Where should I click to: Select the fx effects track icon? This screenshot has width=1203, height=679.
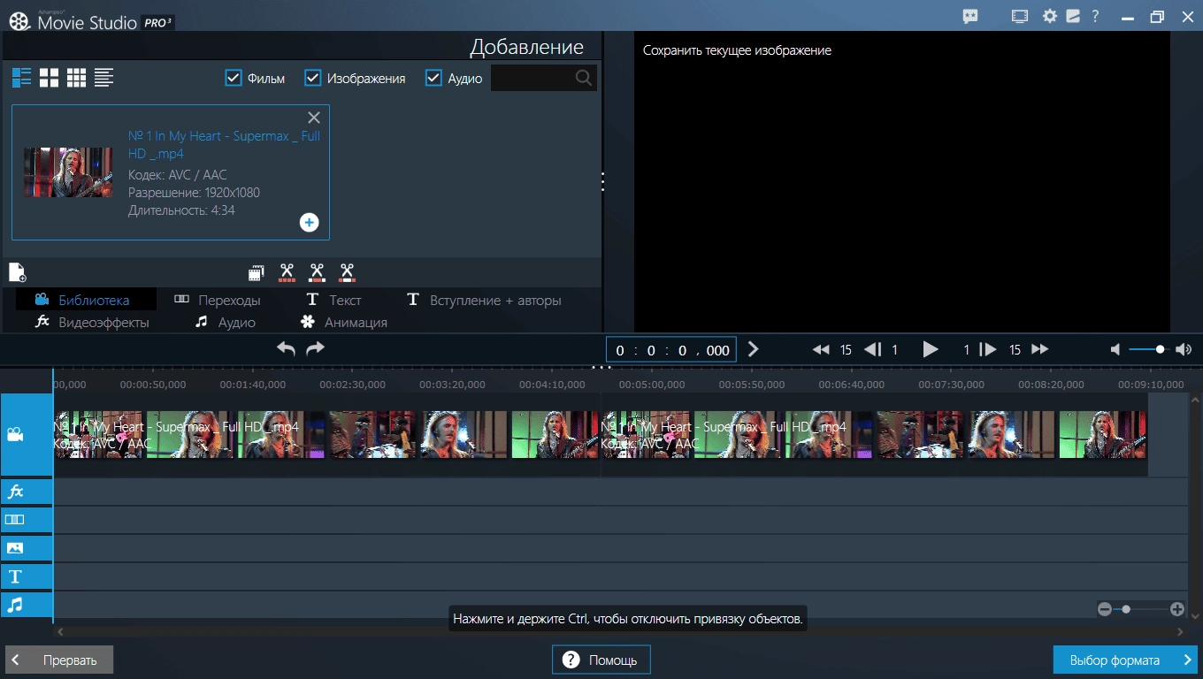coord(15,492)
